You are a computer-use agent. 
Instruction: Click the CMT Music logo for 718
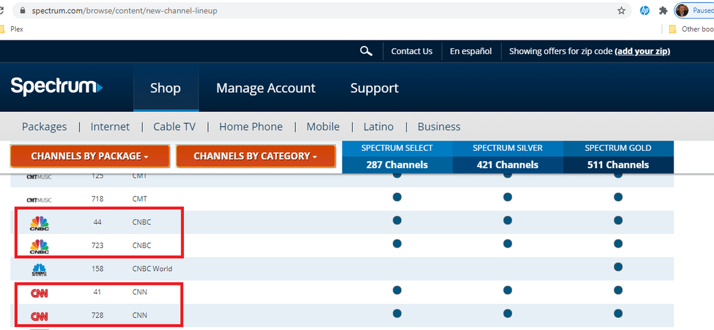tap(39, 200)
